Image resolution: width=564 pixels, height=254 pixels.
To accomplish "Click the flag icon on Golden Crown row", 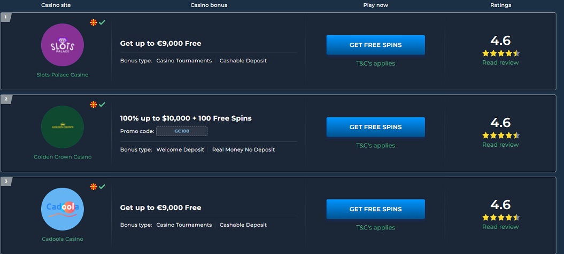I will [x=94, y=105].
